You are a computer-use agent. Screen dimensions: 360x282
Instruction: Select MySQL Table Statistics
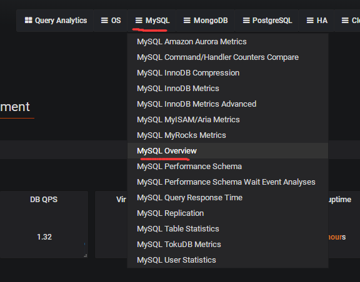pyautogui.click(x=227, y=229)
